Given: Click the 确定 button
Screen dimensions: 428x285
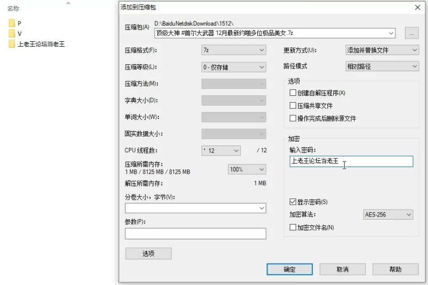Looking at the screenshot, I should pyautogui.click(x=289, y=269).
